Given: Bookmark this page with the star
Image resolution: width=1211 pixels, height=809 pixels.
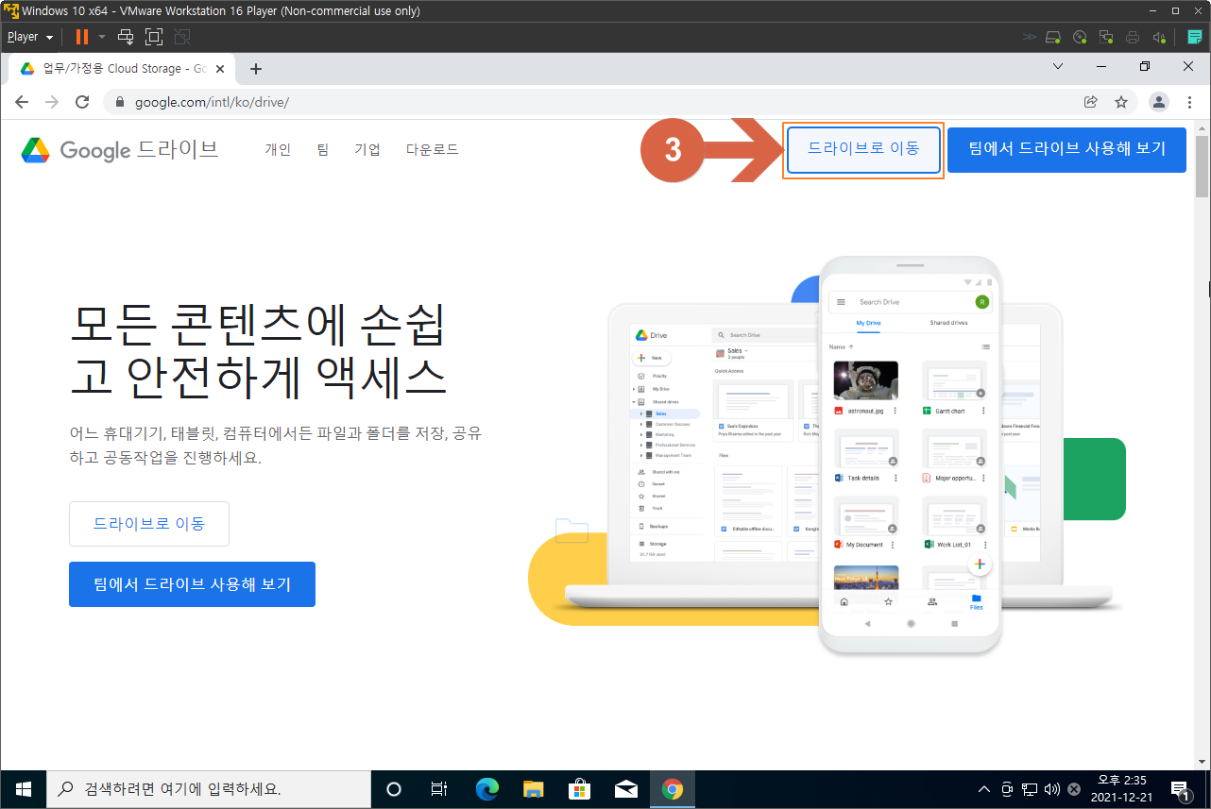Looking at the screenshot, I should (x=1121, y=102).
